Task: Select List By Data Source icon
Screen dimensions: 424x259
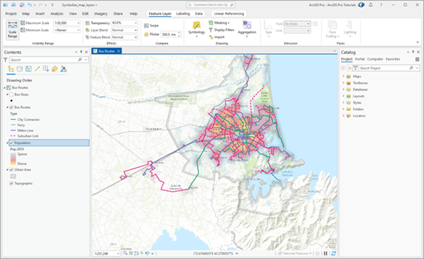Action: pyautogui.click(x=20, y=69)
